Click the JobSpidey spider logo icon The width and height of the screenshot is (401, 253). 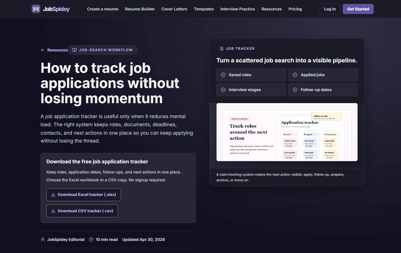[36, 9]
